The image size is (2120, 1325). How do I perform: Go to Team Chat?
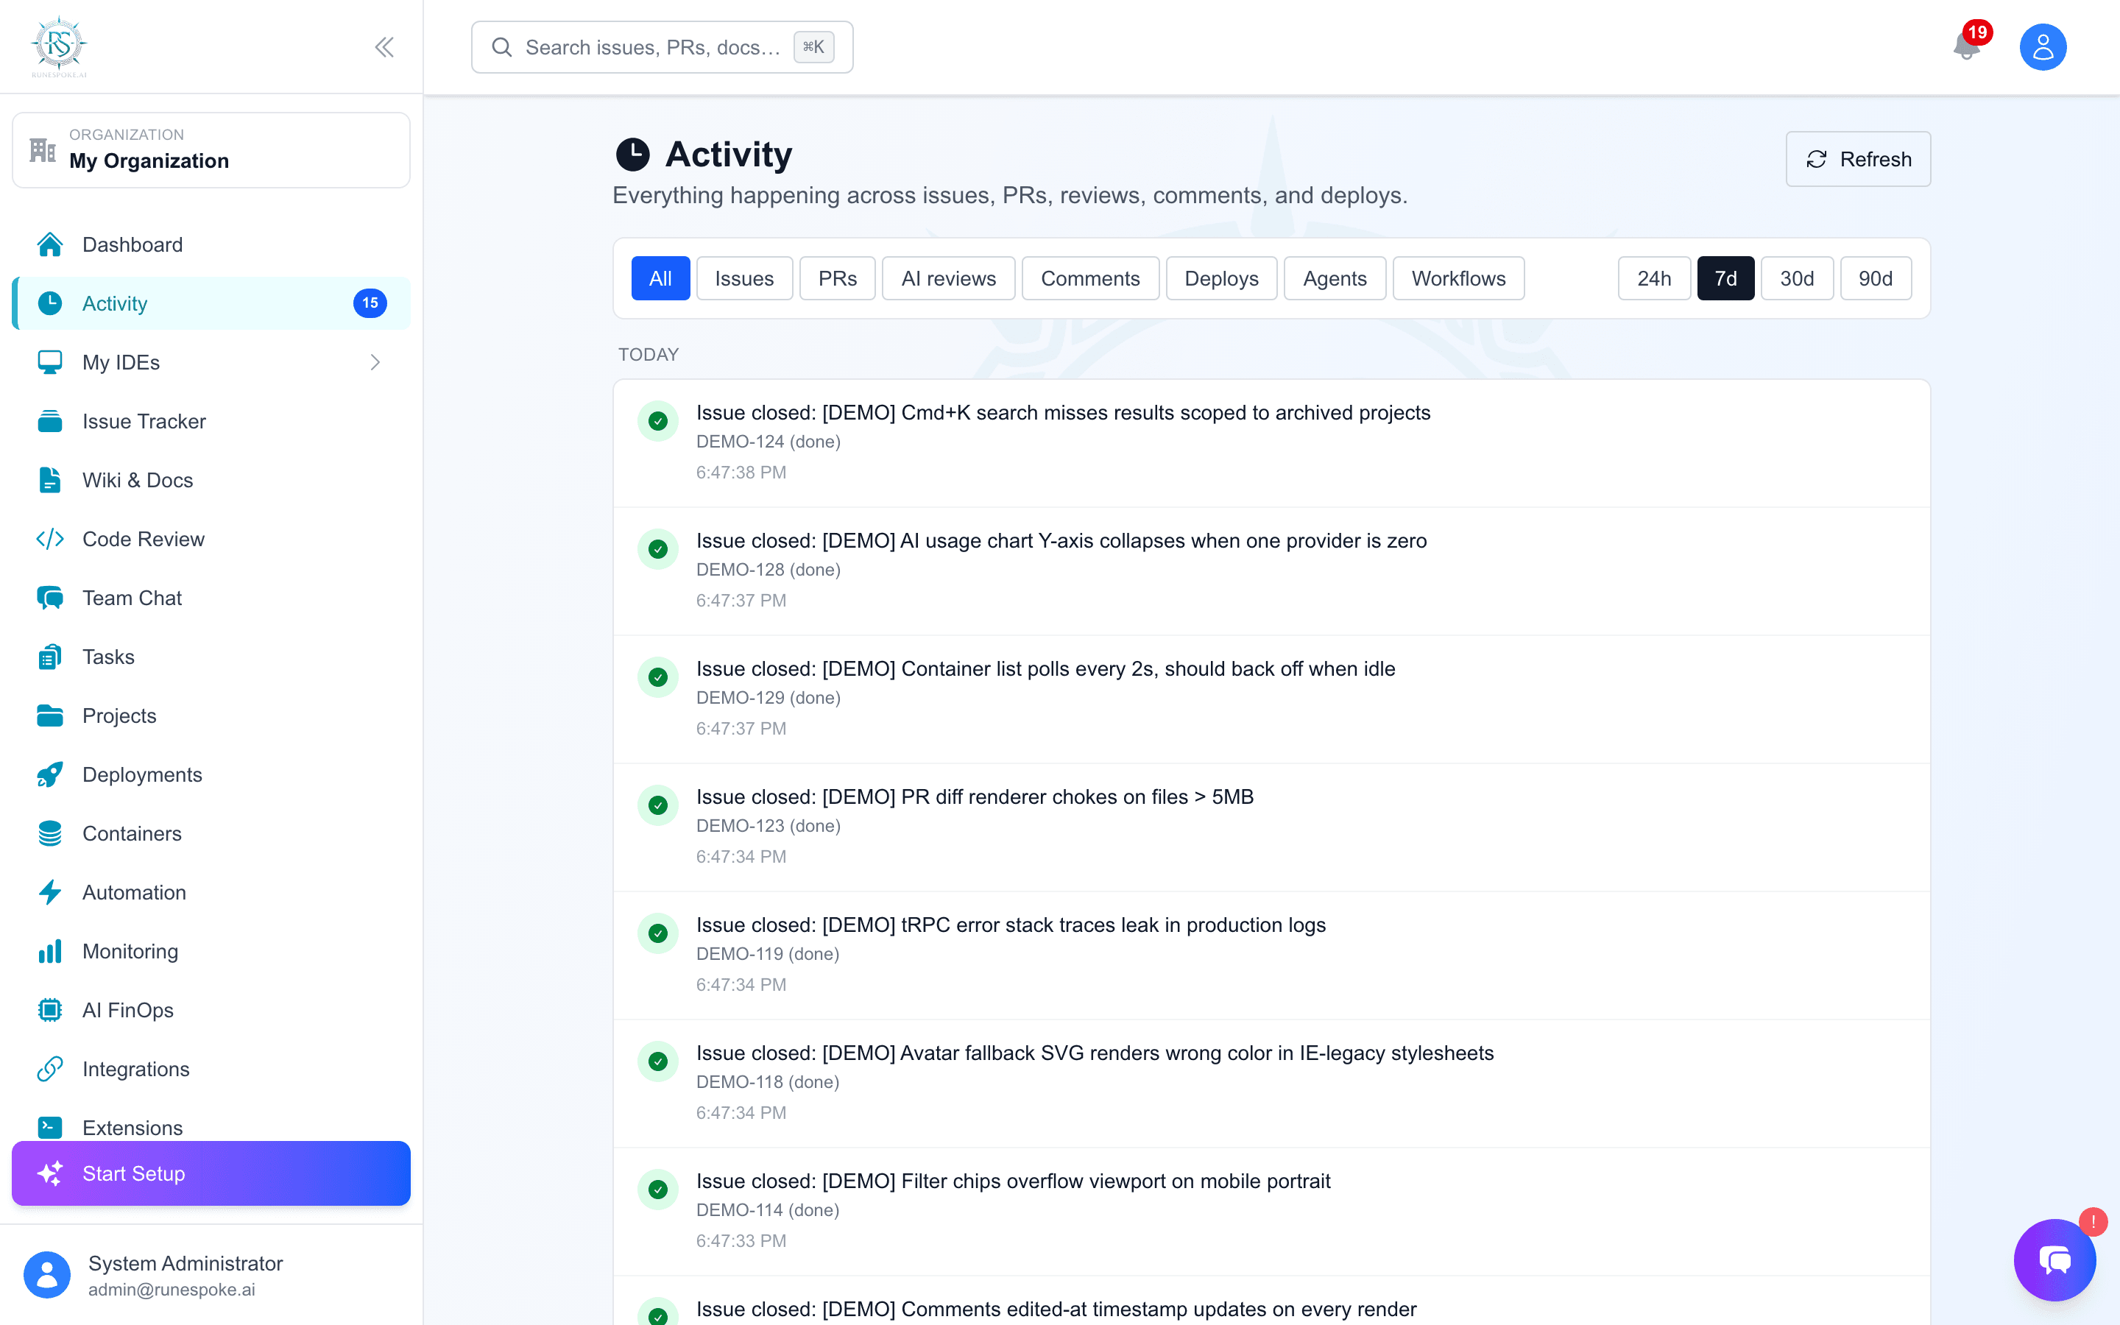tap(211, 598)
